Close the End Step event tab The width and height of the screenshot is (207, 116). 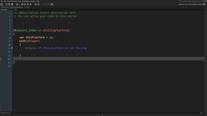click(16, 10)
